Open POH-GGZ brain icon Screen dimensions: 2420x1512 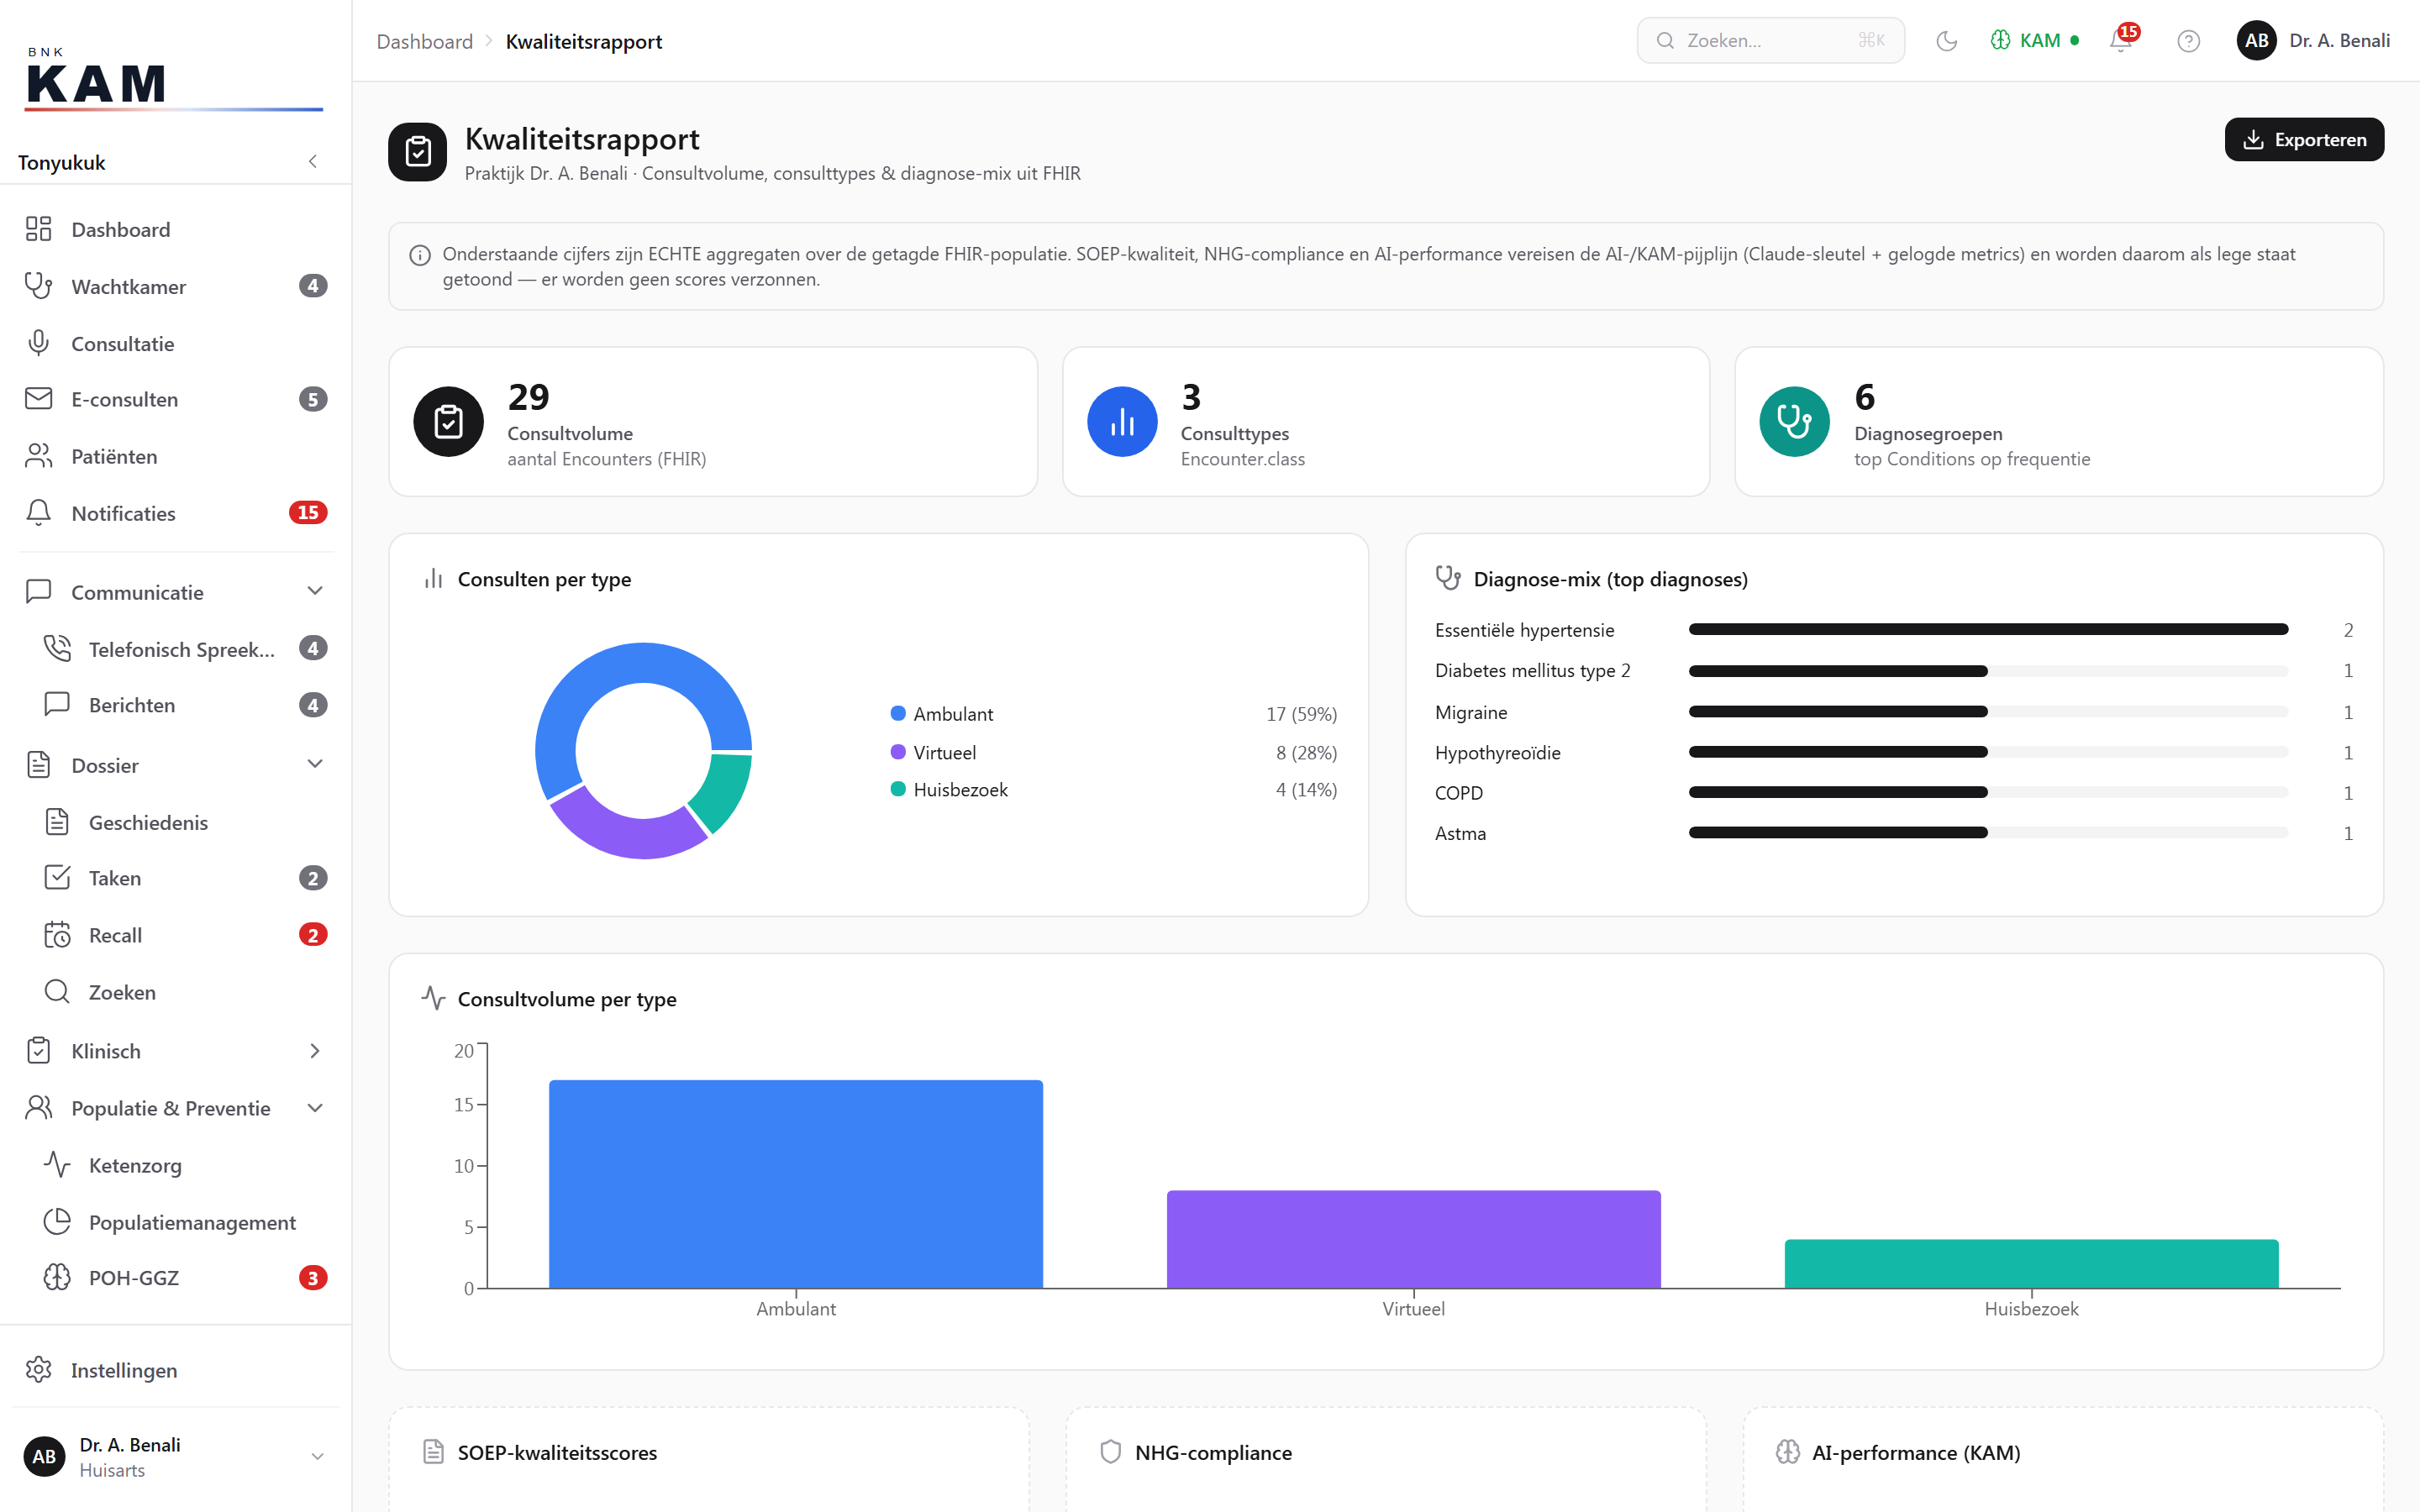point(57,1278)
